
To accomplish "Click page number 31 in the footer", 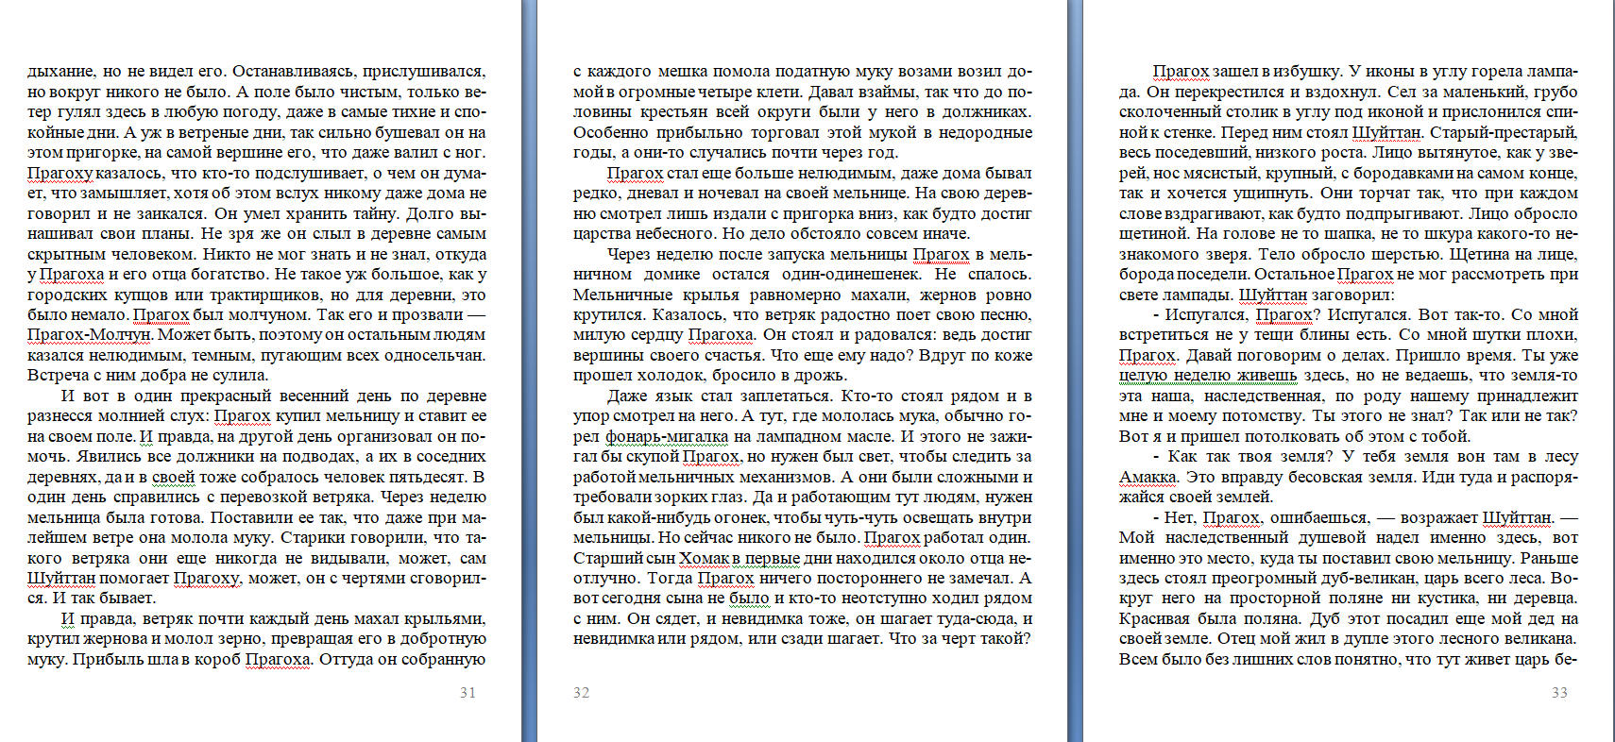I will (467, 693).
